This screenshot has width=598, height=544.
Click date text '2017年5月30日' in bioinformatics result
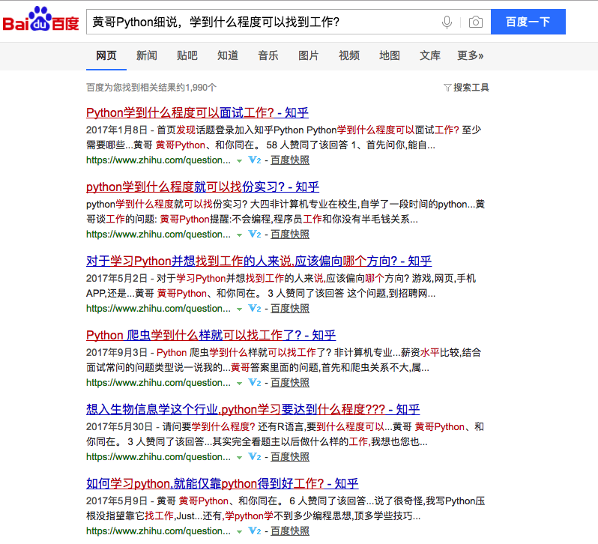(119, 426)
